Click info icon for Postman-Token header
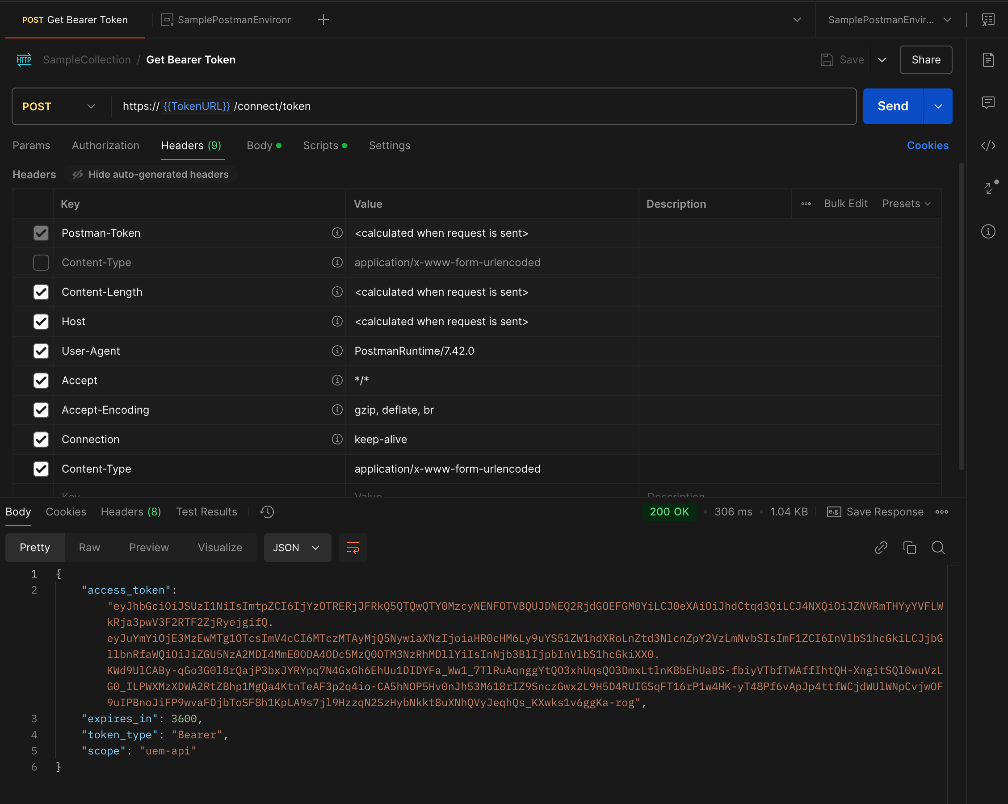Screen dimensions: 1008x804 point(337,233)
